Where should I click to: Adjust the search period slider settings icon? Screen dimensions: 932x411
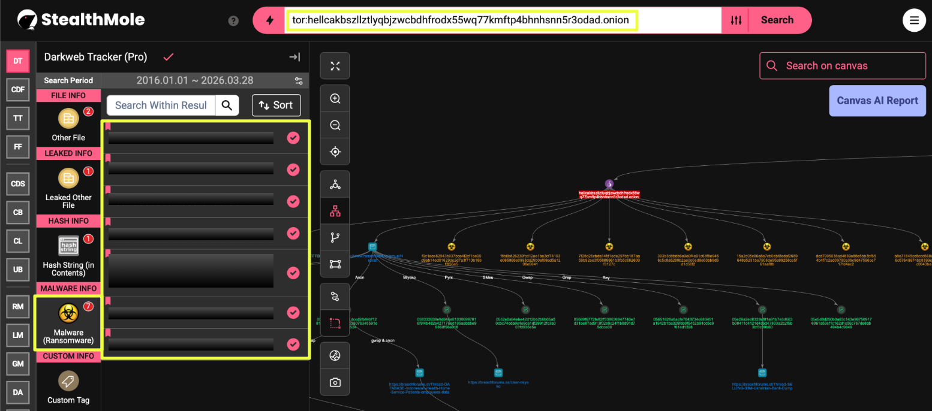point(299,81)
